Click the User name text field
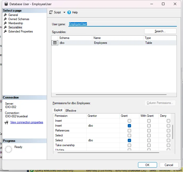Viewport: 183px width, 172px height. 122,24
